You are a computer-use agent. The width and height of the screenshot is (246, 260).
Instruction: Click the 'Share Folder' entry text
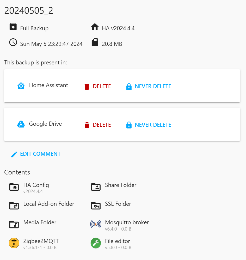tap(121, 185)
